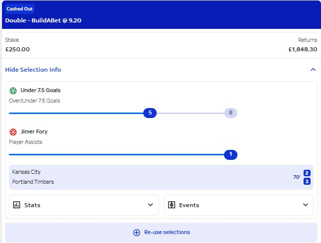321x243 pixels.
Task: Click the bar chart icon in Stats
Action: [x=16, y=205]
